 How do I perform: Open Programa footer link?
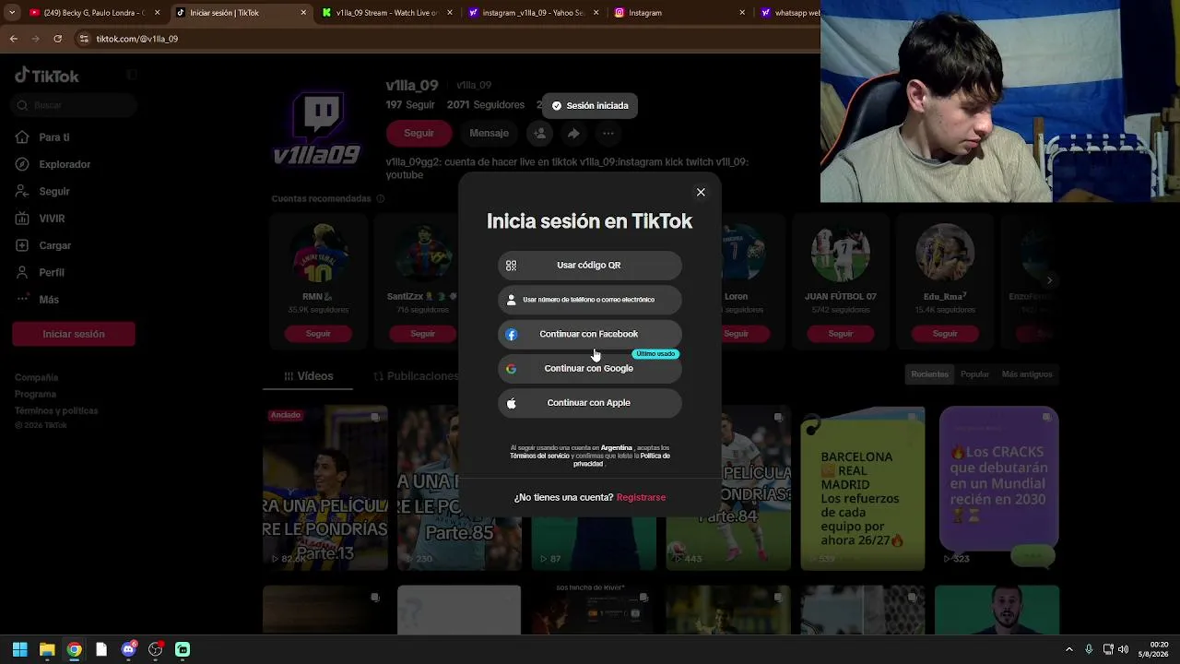36,395
